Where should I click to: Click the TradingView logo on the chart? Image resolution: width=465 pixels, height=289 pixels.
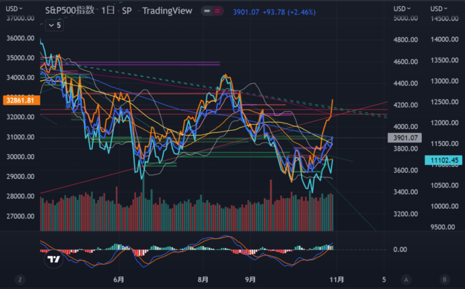point(51,260)
